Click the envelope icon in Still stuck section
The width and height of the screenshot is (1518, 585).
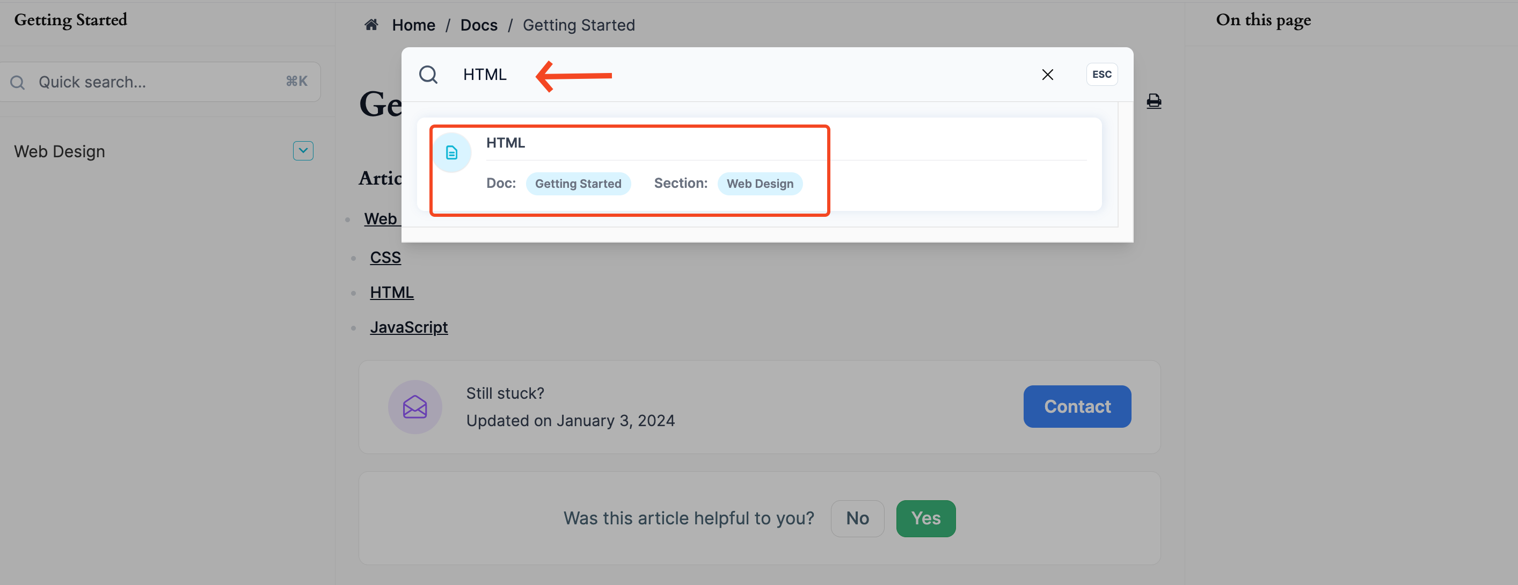click(x=417, y=406)
